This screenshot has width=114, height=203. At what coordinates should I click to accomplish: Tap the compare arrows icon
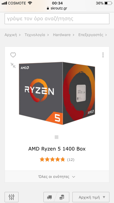(13, 65)
